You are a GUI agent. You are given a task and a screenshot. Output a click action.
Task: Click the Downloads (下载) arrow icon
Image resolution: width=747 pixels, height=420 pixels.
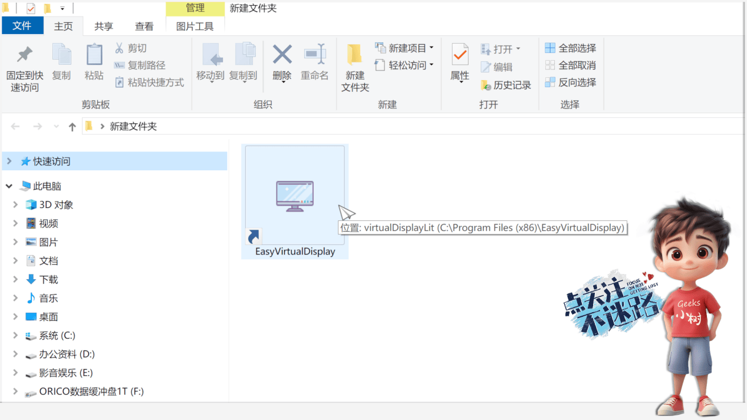(x=31, y=279)
